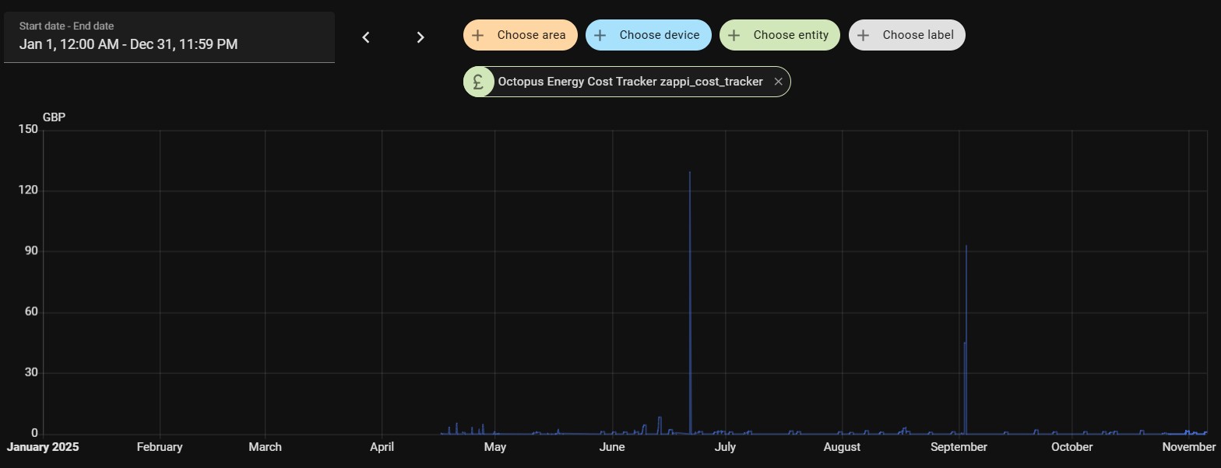Click the tallest spike in late June

[x=690, y=173]
